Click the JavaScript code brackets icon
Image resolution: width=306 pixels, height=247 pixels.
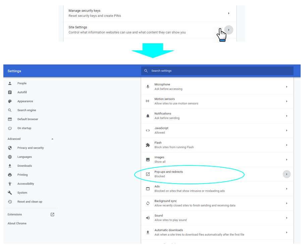[x=148, y=130]
